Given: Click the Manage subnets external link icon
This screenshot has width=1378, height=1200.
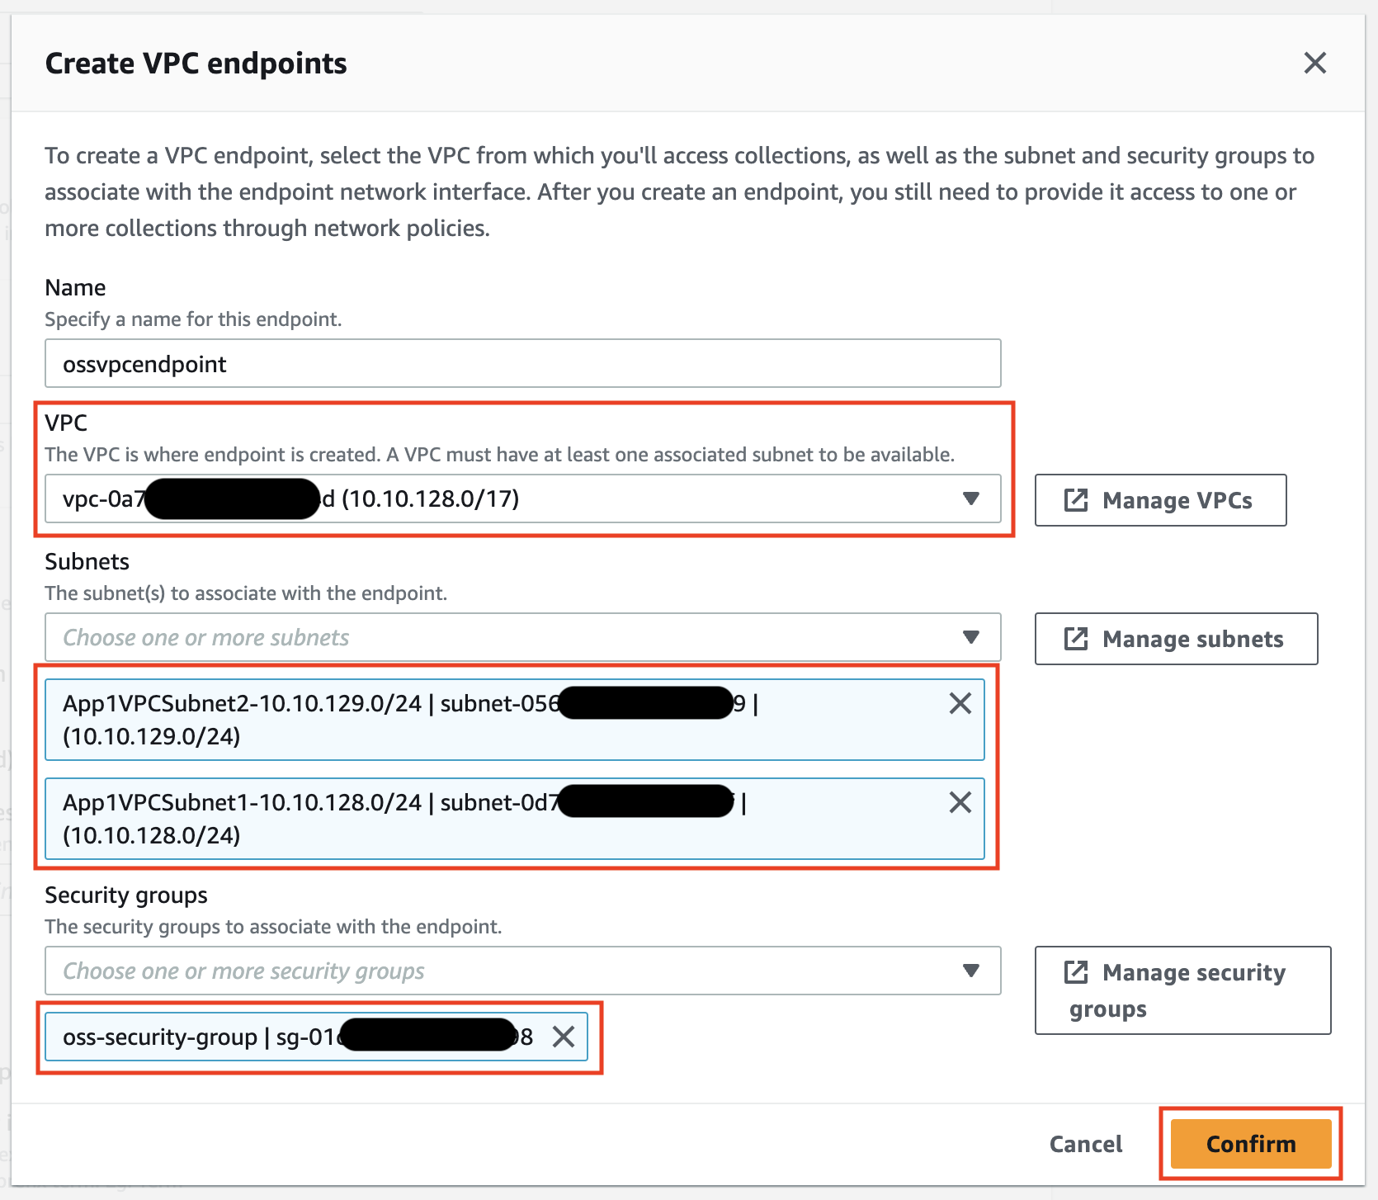Looking at the screenshot, I should [1076, 639].
